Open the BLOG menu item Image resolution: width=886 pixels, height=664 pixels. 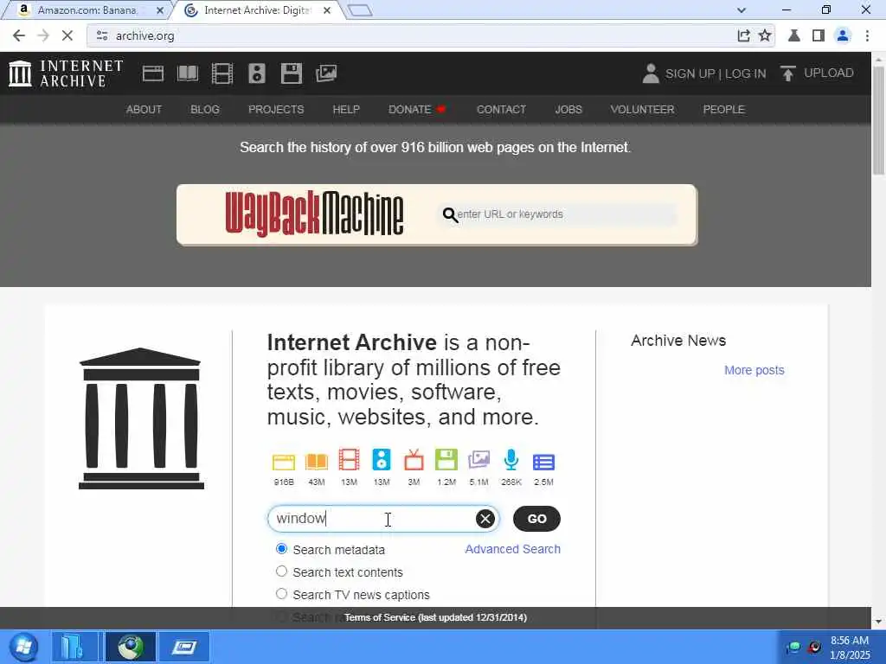(204, 110)
